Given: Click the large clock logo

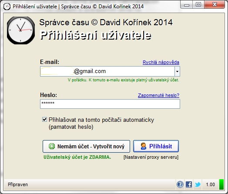Looking at the screenshot, I should [x=21, y=30].
